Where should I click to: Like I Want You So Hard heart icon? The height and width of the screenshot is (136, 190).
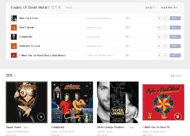(x=127, y=55)
